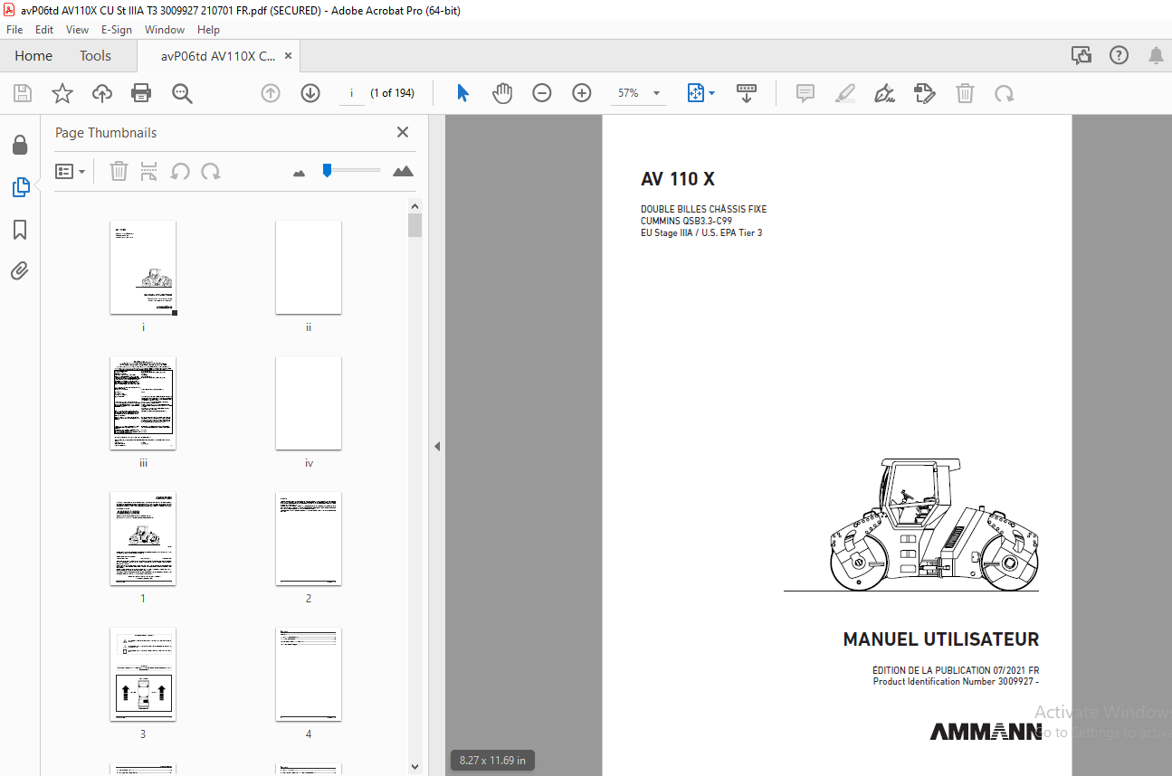Image resolution: width=1172 pixels, height=776 pixels.
Task: Click the scrolling mode keyboard icon
Action: [x=747, y=93]
